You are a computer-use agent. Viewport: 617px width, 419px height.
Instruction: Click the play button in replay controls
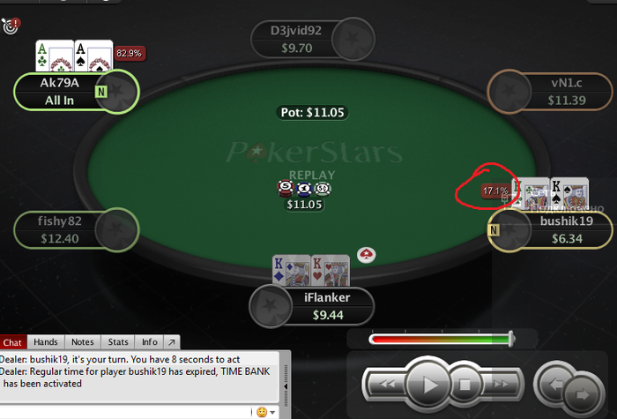point(427,385)
